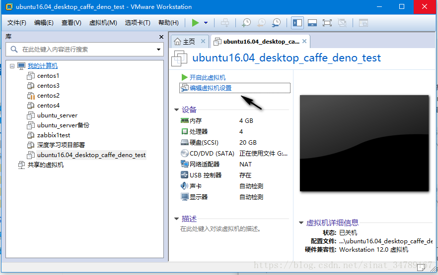Viewport: 438px width, 275px height.
Task: Close the ubuntu16.04_desktop_ca... tab
Action: pos(304,41)
